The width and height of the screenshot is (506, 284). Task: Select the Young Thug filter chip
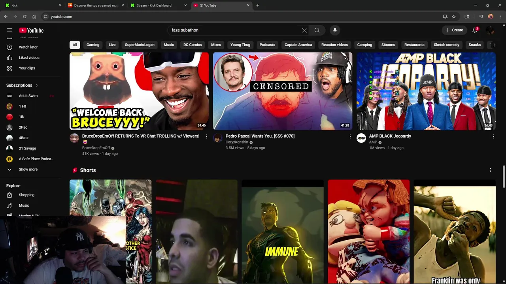pos(240,45)
